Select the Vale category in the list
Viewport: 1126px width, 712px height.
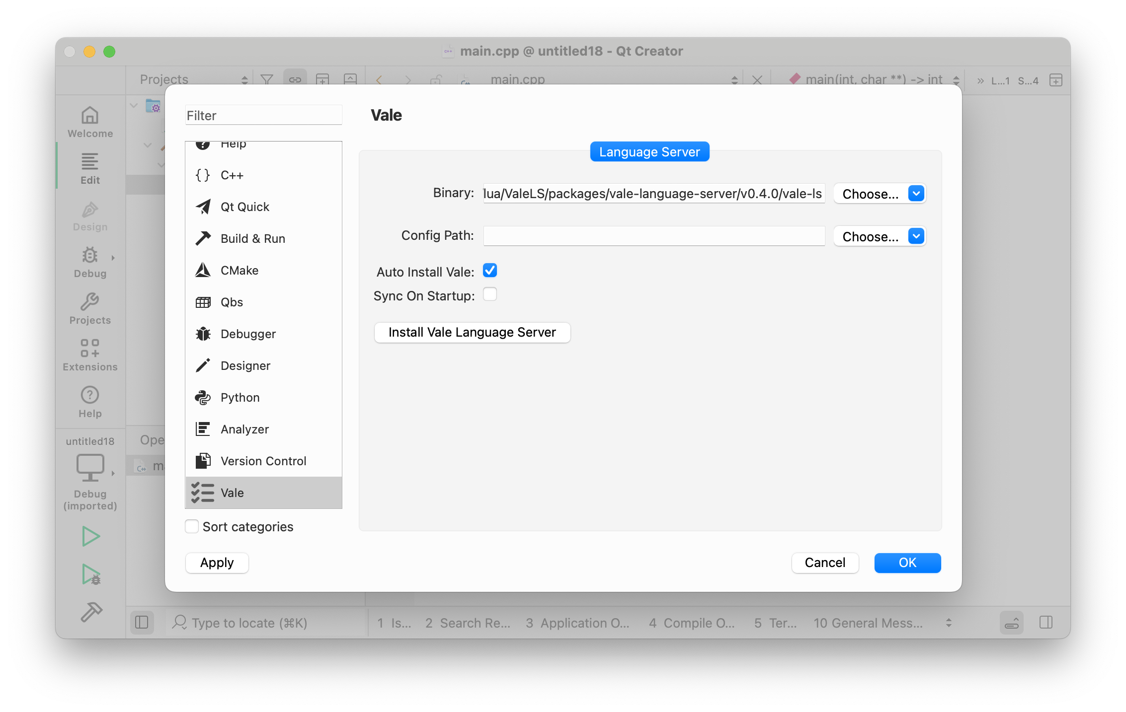(232, 493)
